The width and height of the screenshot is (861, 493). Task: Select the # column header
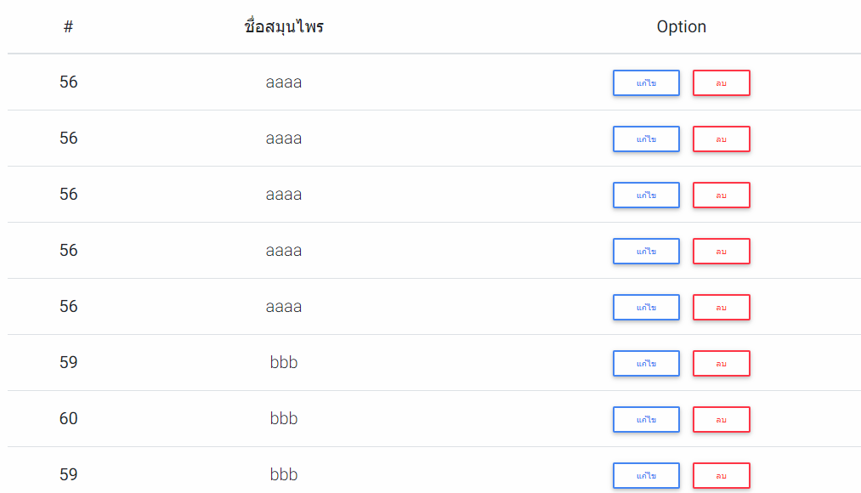coord(68,26)
